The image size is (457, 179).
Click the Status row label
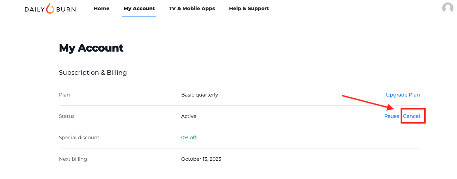click(x=67, y=116)
